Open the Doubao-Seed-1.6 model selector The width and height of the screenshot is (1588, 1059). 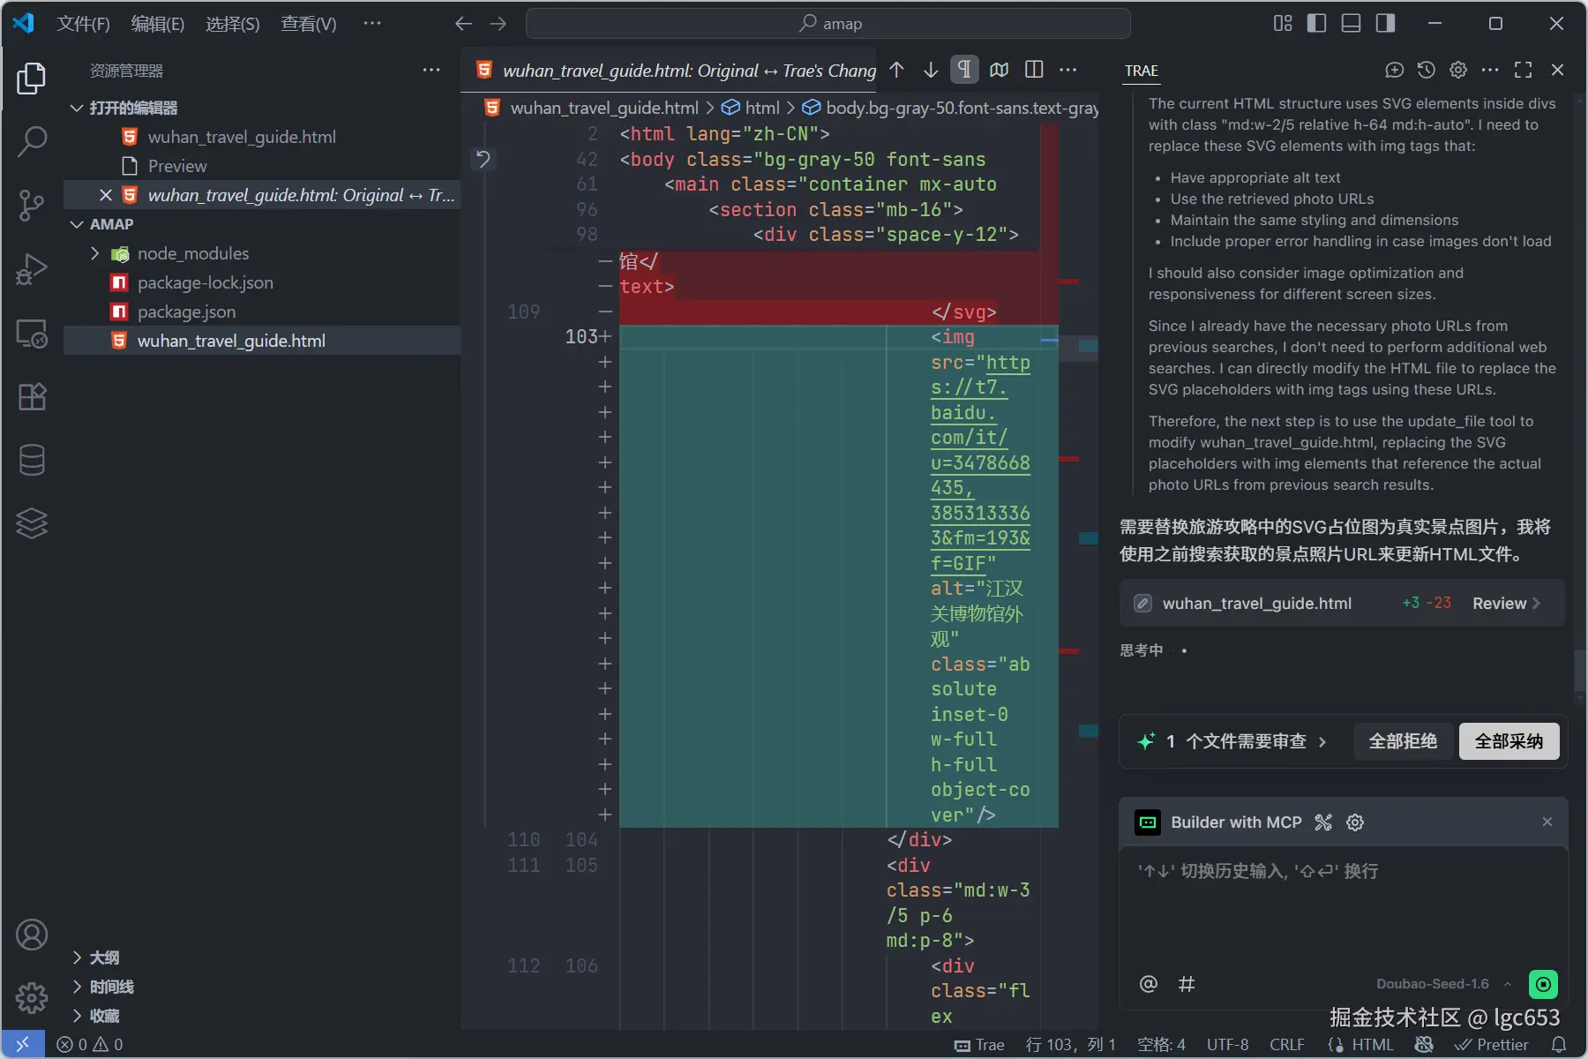pos(1444,984)
